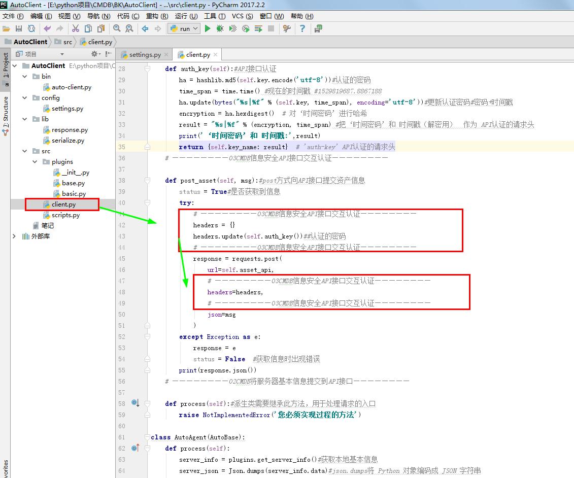
Task: Click line number 45 in the gutter
Action: [121, 258]
